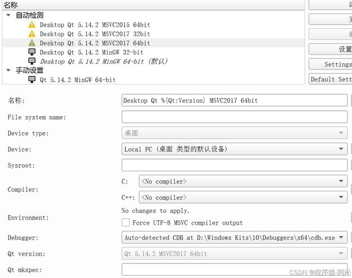Collapse the 手动设置 tree group
Screen dimensions: 352x278
(x=8, y=71)
